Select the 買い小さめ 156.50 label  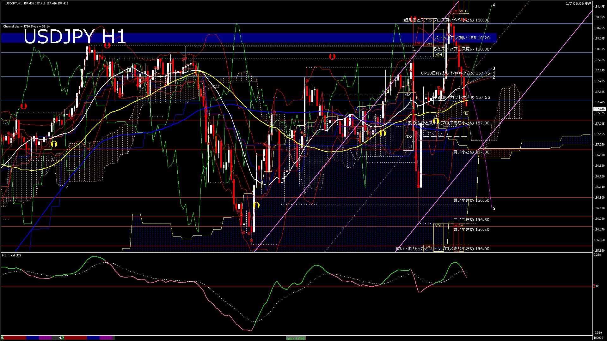(471, 200)
